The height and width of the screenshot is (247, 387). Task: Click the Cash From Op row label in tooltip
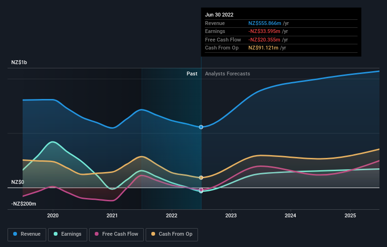click(x=222, y=48)
